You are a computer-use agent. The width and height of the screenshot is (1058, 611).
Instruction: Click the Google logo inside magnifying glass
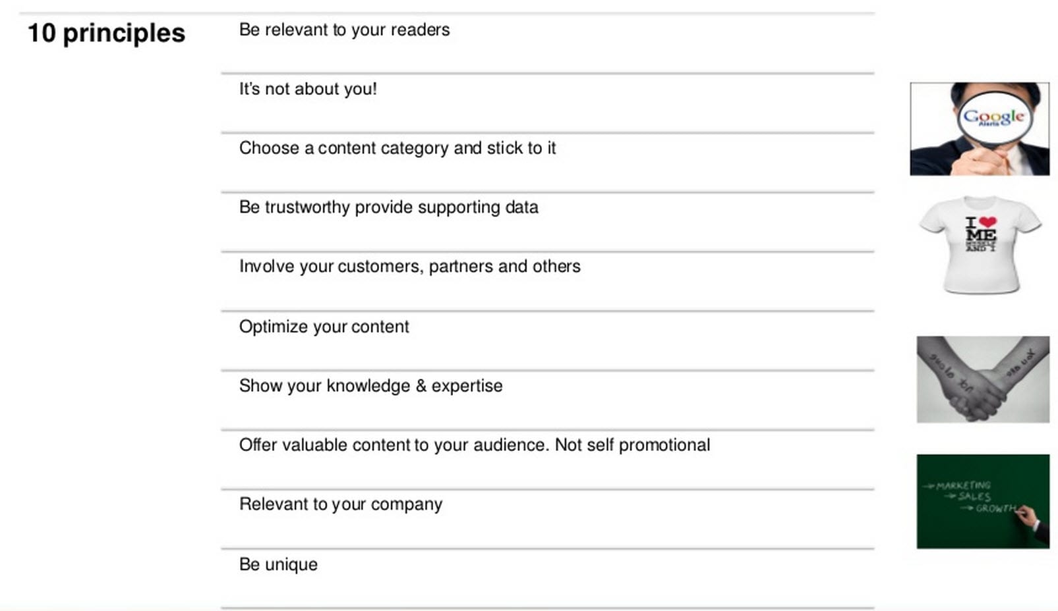(993, 117)
